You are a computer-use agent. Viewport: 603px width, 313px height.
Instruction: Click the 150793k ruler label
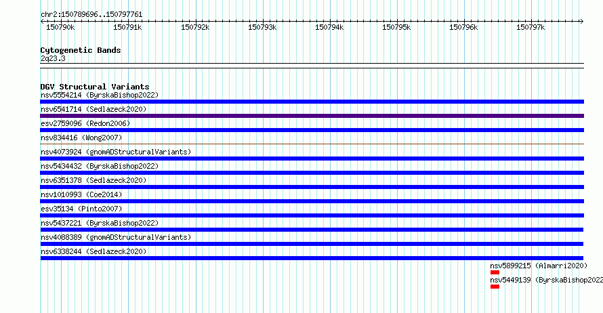click(262, 27)
